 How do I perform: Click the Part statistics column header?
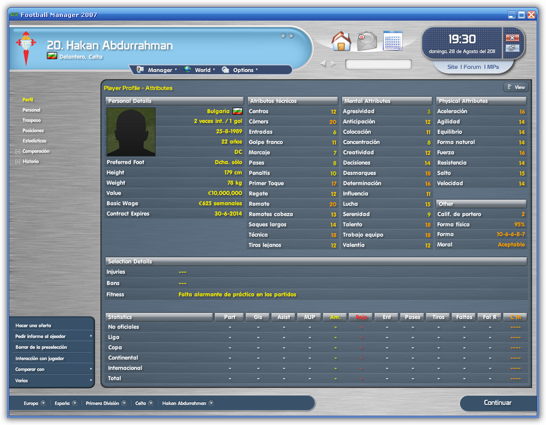[229, 317]
